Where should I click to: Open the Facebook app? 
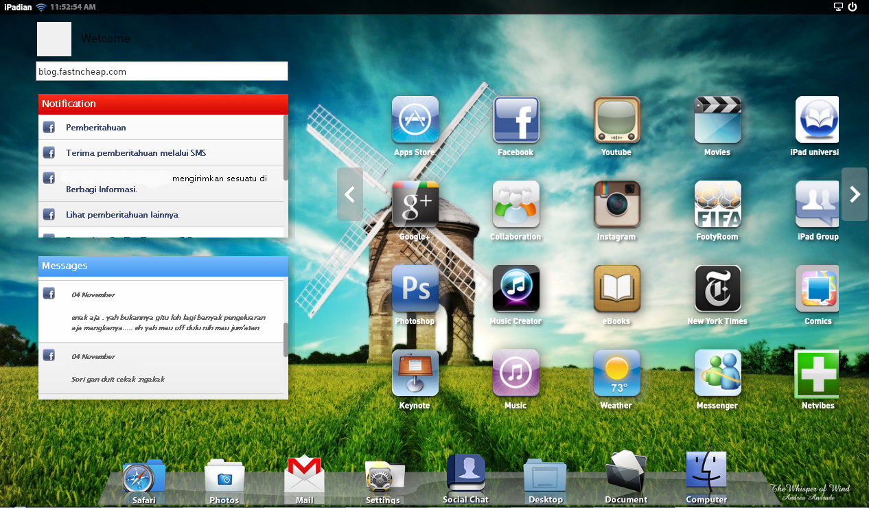point(515,119)
